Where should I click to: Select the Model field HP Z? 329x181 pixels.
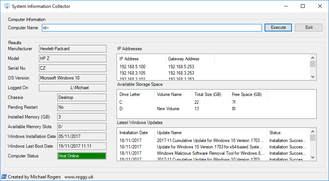click(73, 58)
